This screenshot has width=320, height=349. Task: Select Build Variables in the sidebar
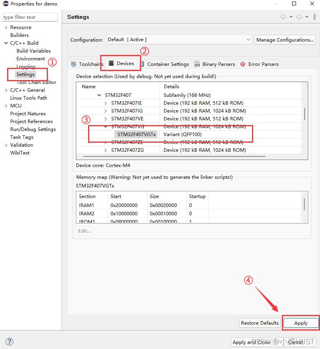point(33,51)
